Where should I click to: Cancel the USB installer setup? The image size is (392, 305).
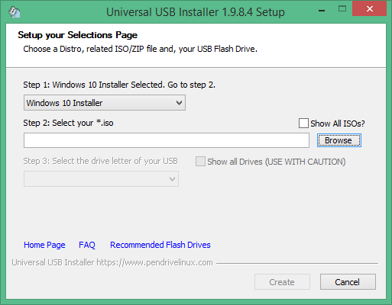348,282
